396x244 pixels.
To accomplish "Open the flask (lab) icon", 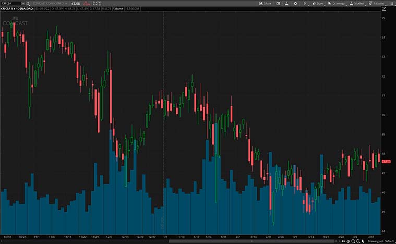I will click(x=286, y=3).
